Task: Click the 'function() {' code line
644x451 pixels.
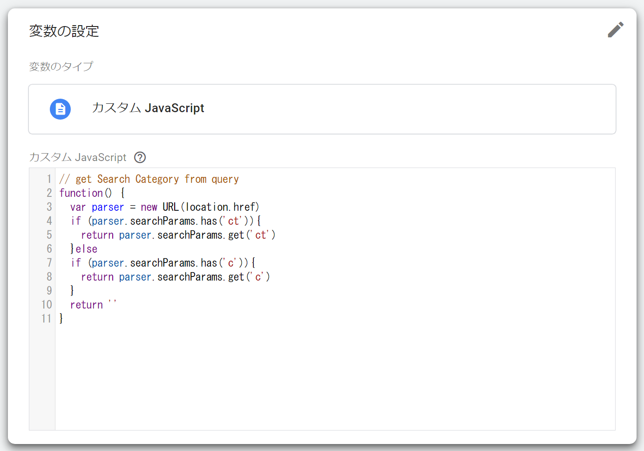Action: (x=92, y=193)
